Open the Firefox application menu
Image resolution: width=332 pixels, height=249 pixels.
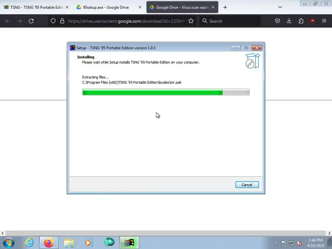tap(324, 21)
